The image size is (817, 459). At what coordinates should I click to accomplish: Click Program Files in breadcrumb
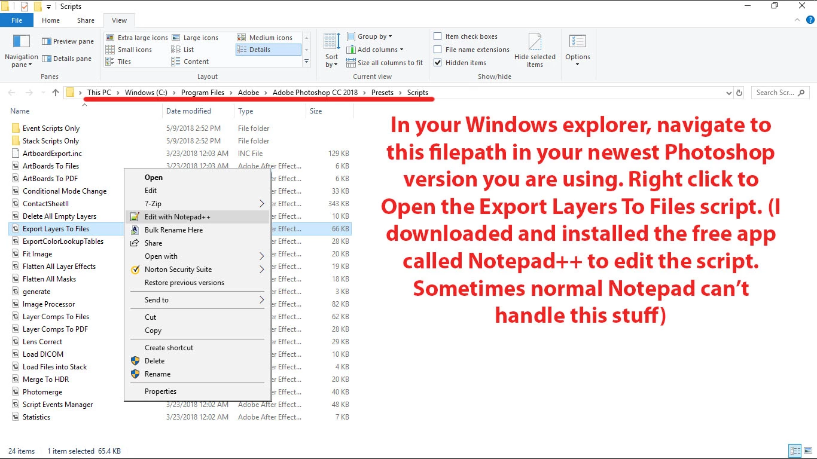[203, 93]
